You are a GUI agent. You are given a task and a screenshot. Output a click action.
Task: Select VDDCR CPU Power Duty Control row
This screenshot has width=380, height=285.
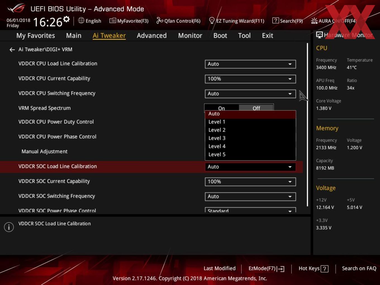(x=56, y=122)
